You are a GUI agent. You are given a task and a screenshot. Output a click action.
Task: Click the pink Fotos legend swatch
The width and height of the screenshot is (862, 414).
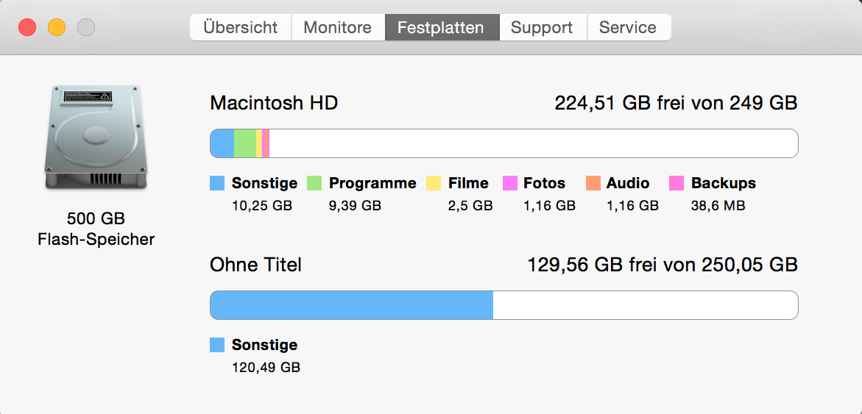(509, 183)
